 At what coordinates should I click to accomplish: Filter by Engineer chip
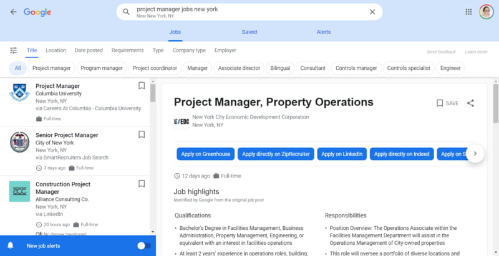click(x=450, y=68)
